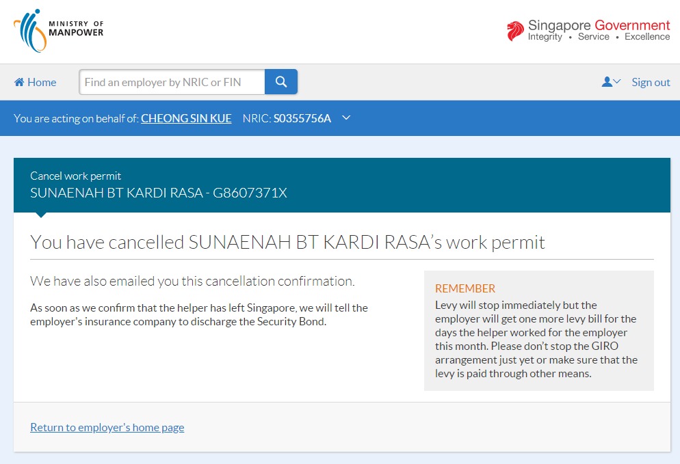The width and height of the screenshot is (680, 464).
Task: Click the emailed cancellation confirmation sentence
Action: tap(192, 281)
